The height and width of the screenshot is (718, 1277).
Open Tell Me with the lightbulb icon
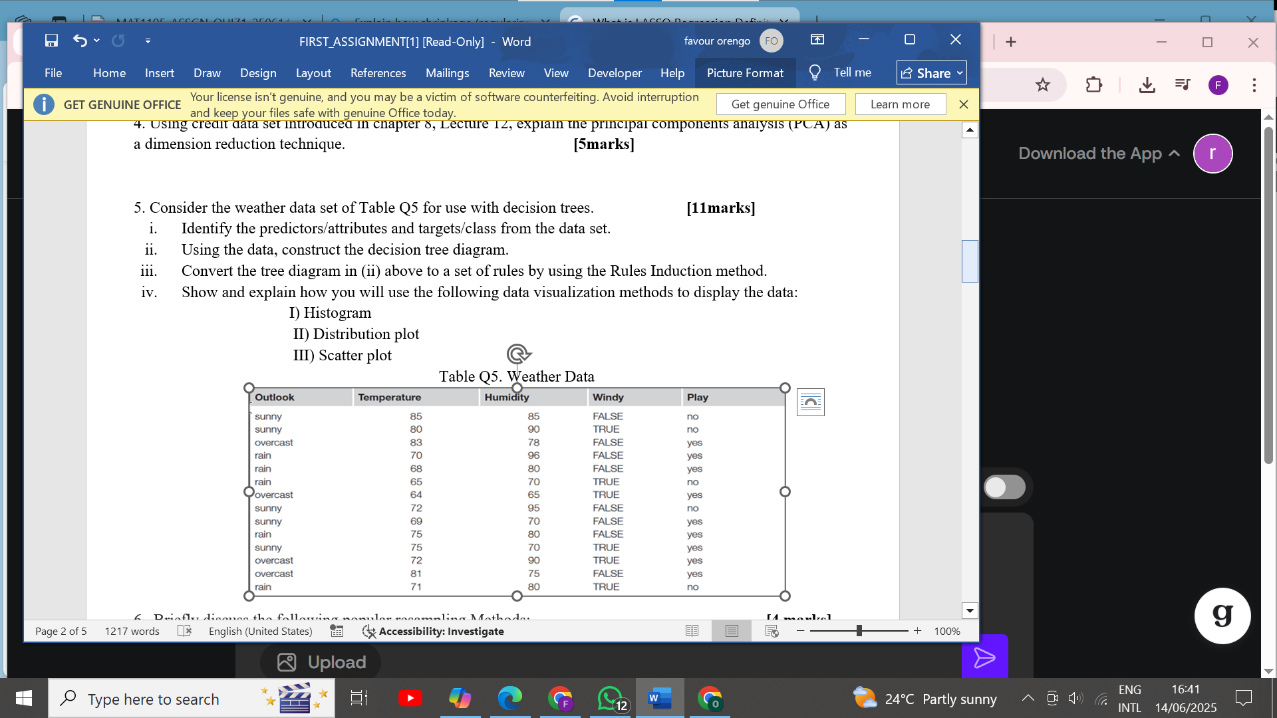click(x=814, y=72)
